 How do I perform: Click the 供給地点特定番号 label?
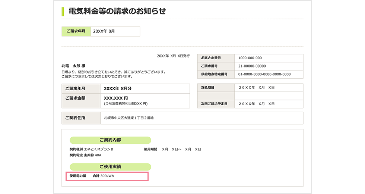[214, 74]
